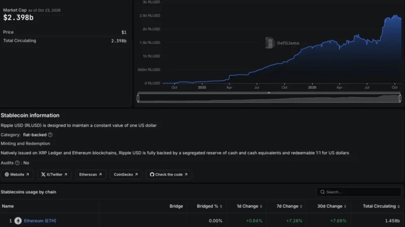Click the +7.69% 30d change cell
Screen dimensions: 405x227
pos(338,221)
